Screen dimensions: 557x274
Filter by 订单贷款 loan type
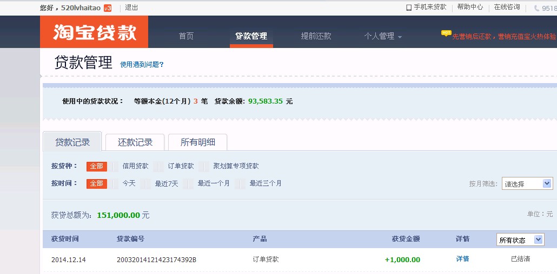coord(181,166)
